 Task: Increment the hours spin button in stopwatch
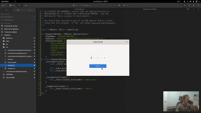point(91,54)
